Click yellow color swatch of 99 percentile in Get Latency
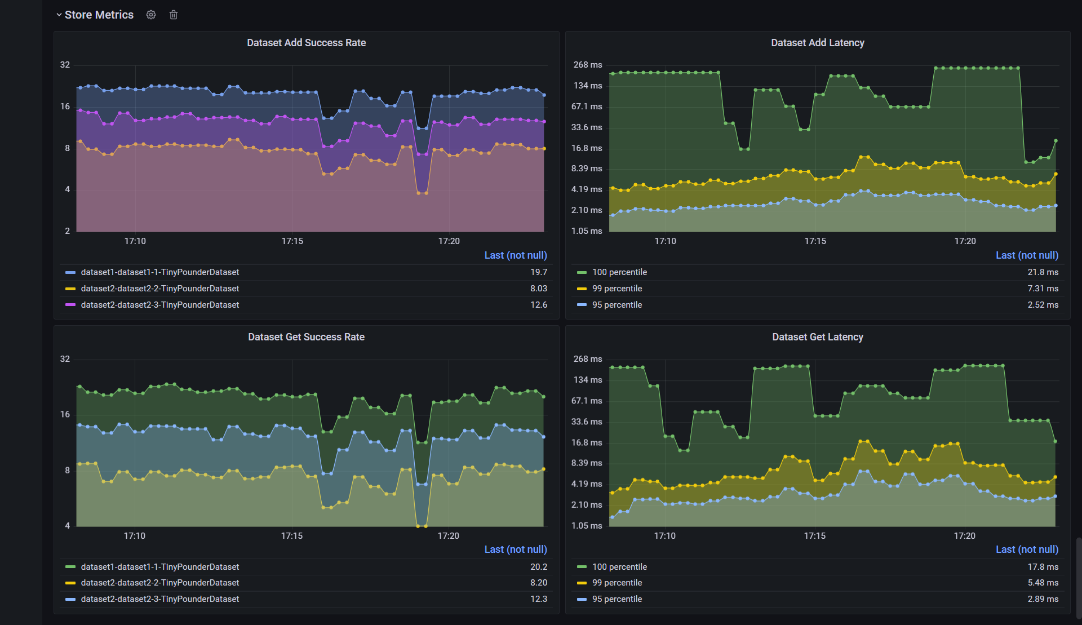 tap(582, 583)
